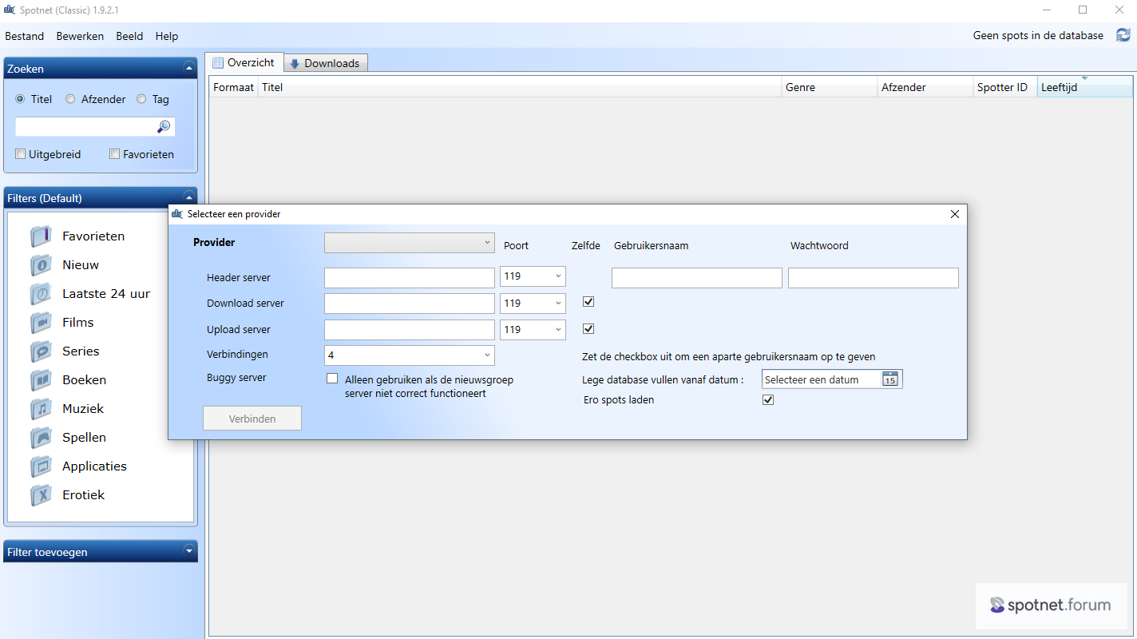Open the Provider dropdown
1137x639 pixels.
click(x=409, y=242)
